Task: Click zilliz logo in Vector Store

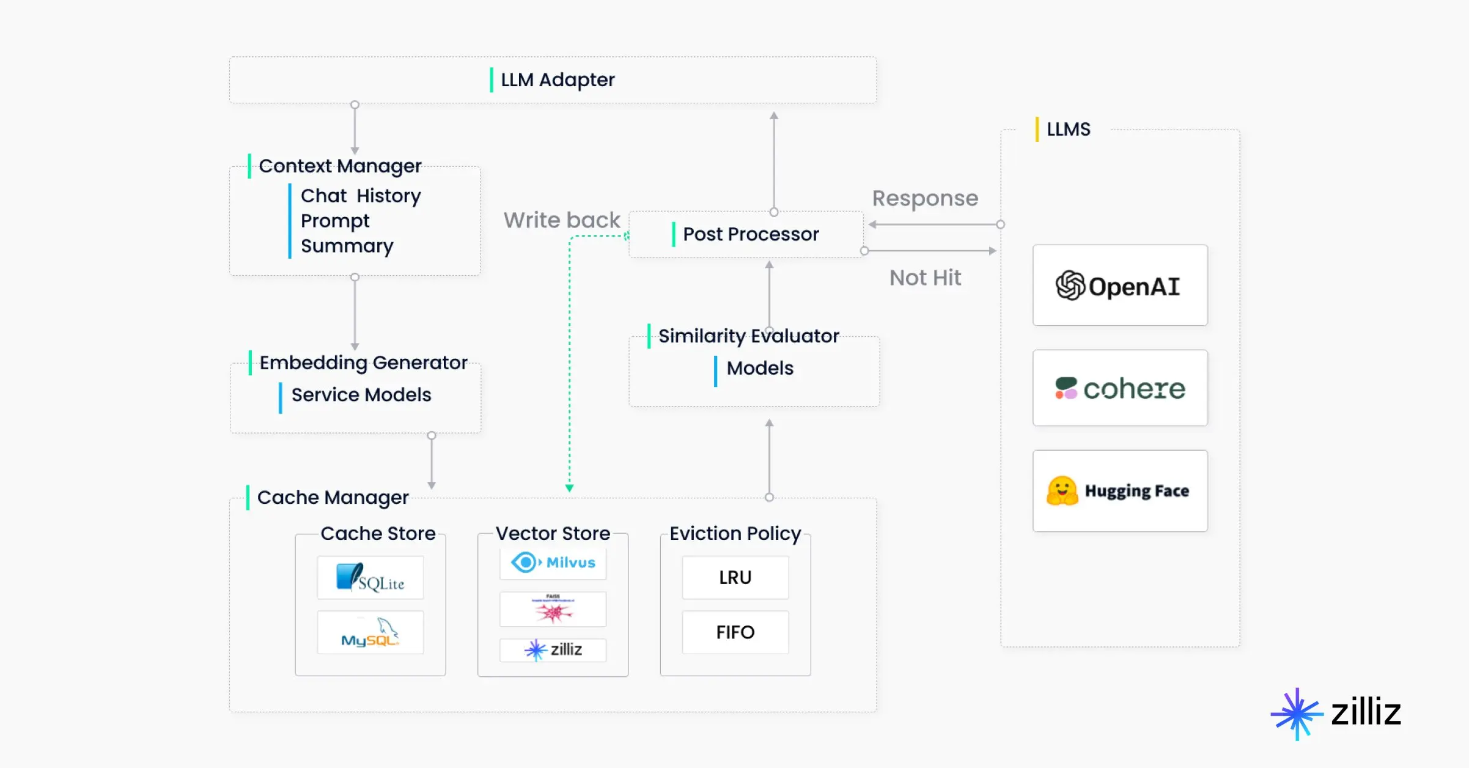Action: 553,649
